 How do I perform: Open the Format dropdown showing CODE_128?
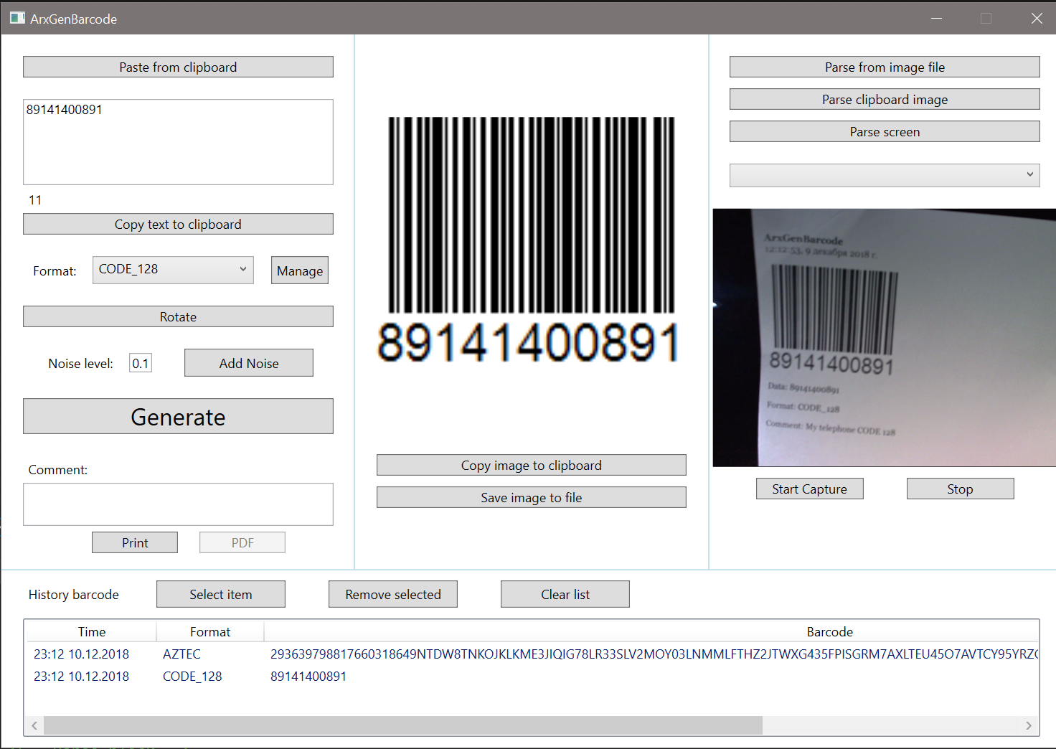[172, 270]
